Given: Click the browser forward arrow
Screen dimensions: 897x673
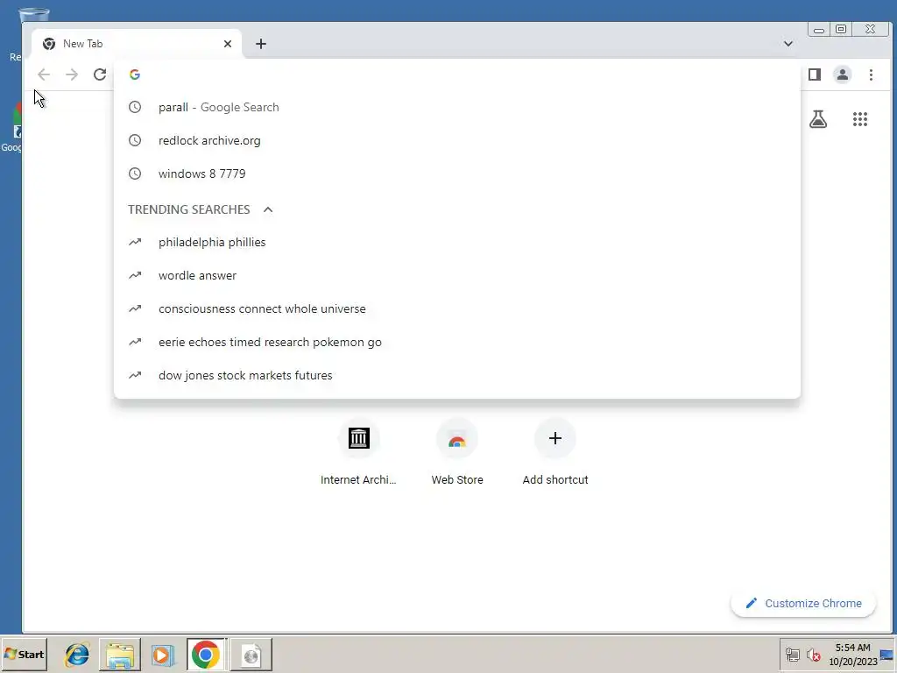Looking at the screenshot, I should click(72, 74).
